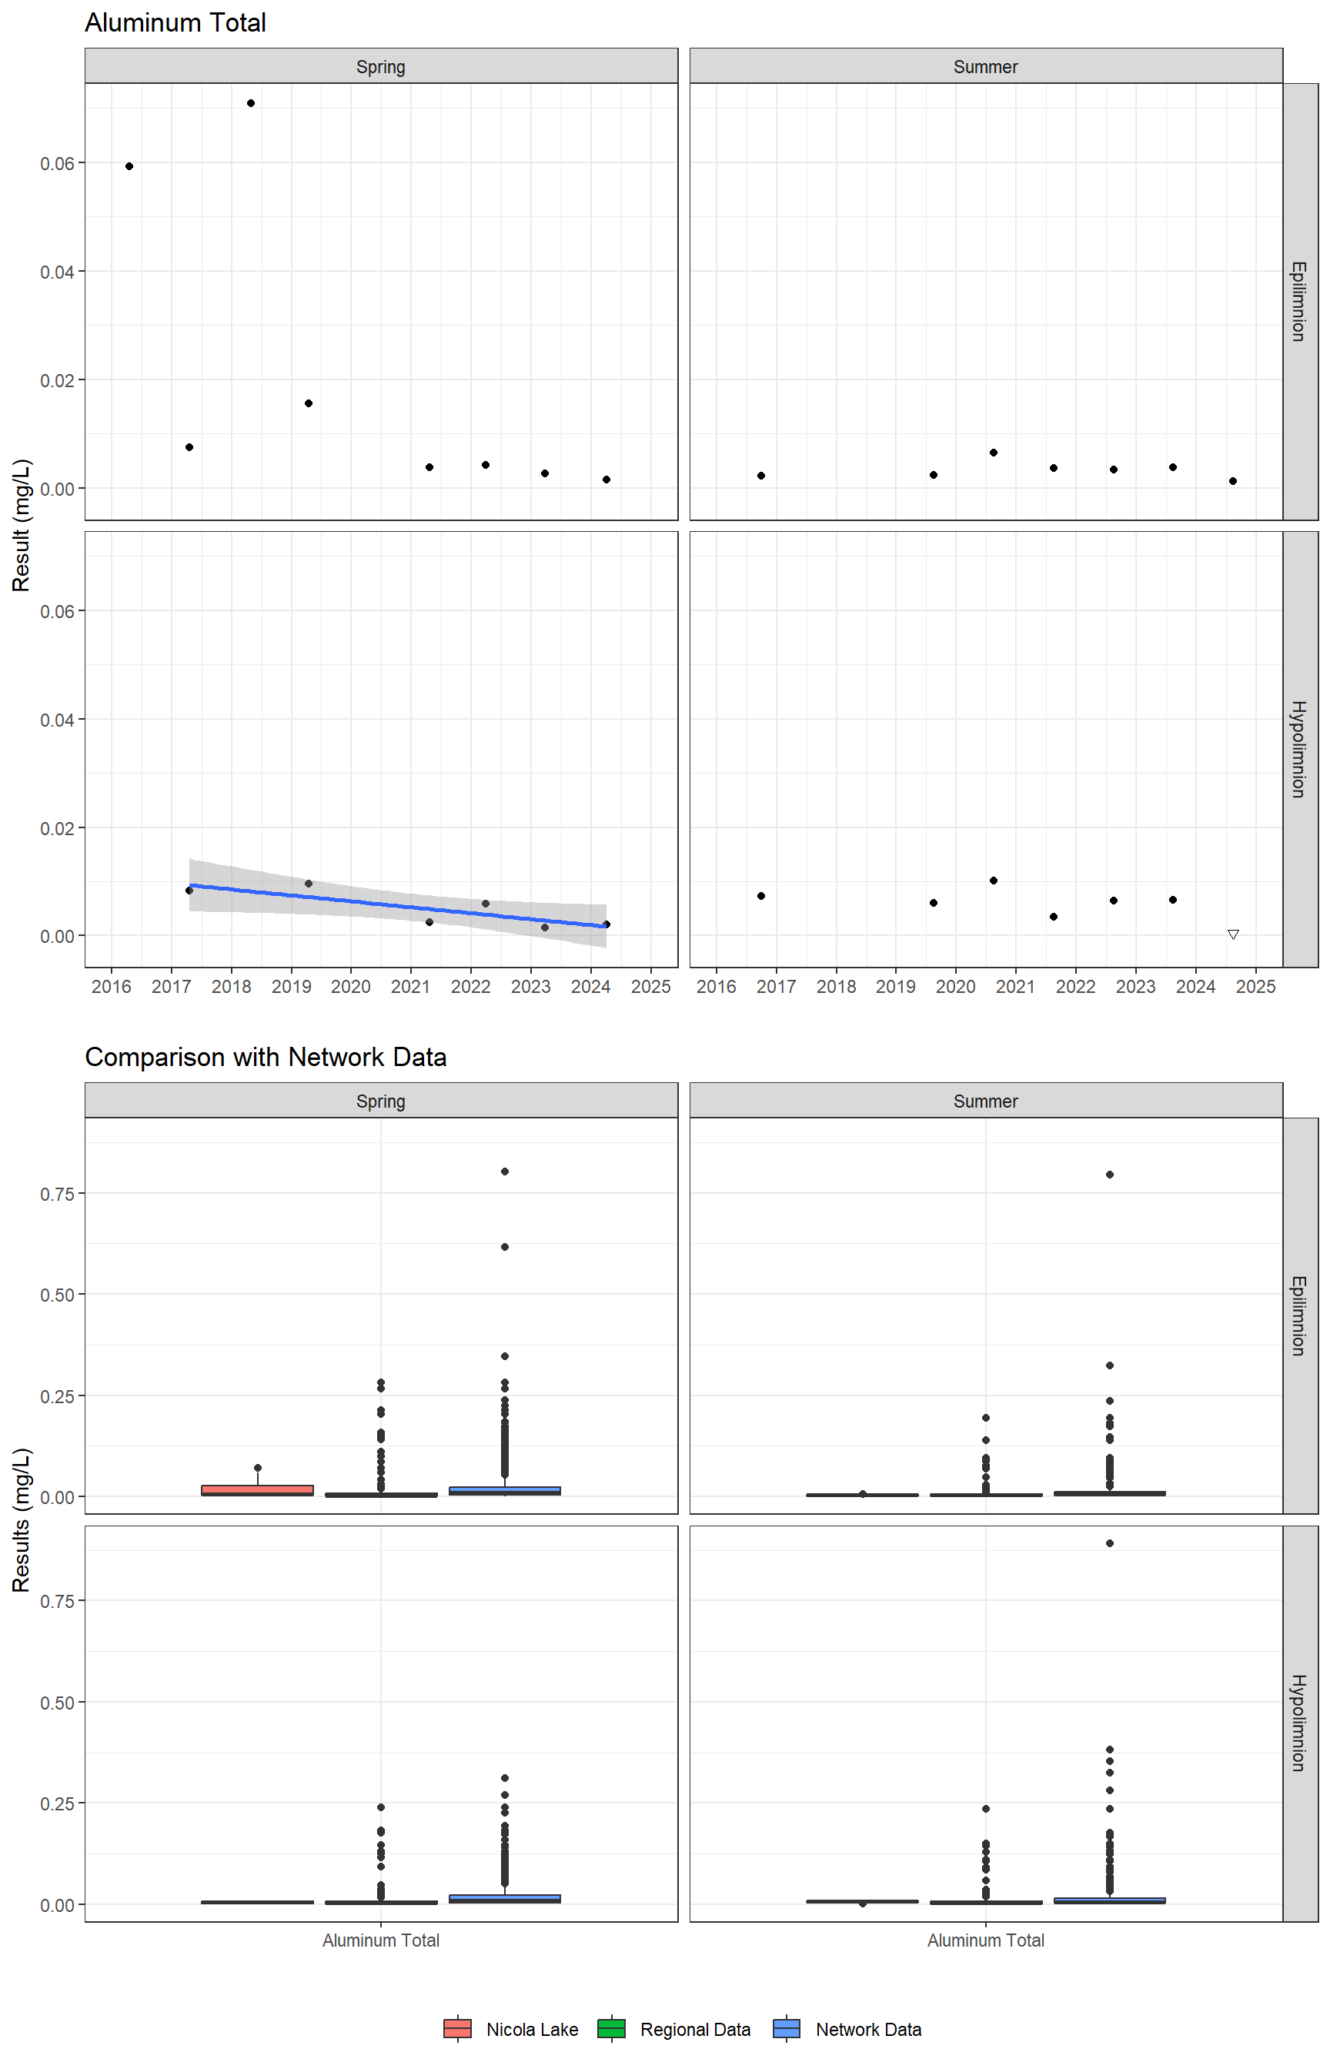Viewport: 1330px width, 2069px height.
Task: Click the Summer strip header of comparison chart
Action: pyautogui.click(x=985, y=1101)
